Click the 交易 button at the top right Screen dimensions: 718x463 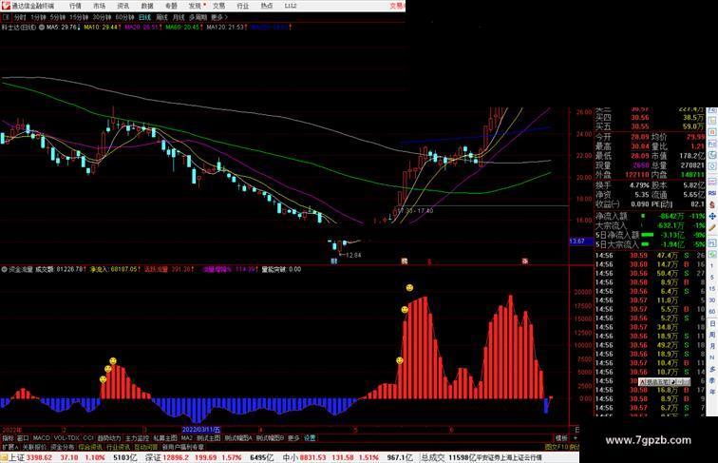coord(397,6)
